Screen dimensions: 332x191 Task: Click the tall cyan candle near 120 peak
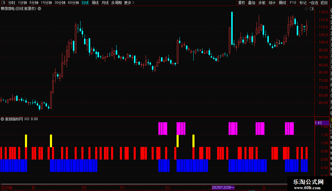click(232, 28)
